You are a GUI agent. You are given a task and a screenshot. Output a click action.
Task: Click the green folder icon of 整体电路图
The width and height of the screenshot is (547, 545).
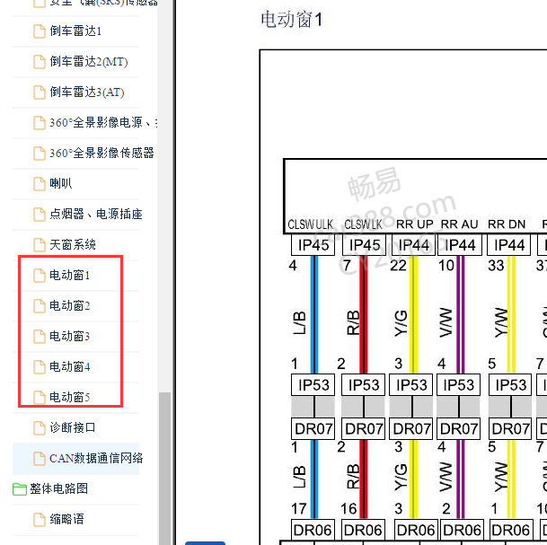(20, 489)
